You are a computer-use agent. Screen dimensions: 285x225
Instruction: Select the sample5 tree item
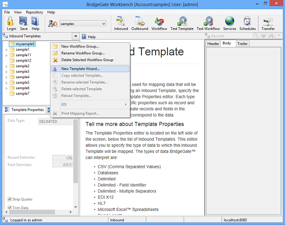coord(22,83)
